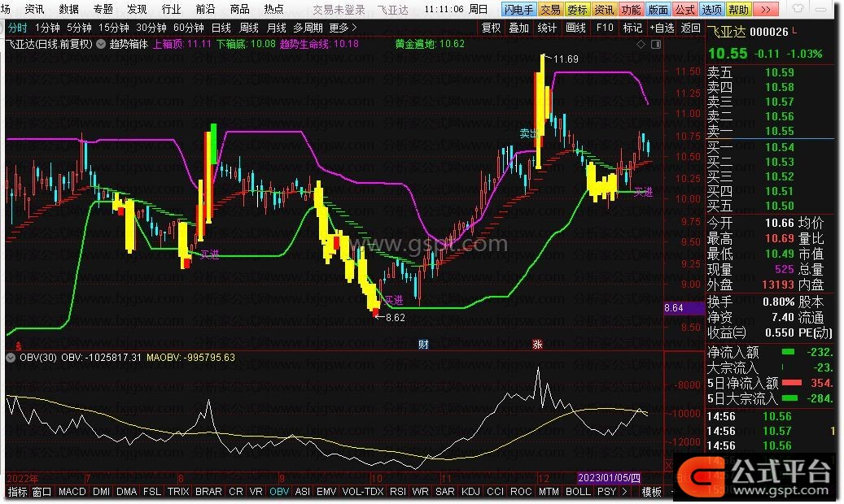Screen dimensions: 844x504
Task: Open the 资讯 menu in menu bar
Action: [x=34, y=9]
